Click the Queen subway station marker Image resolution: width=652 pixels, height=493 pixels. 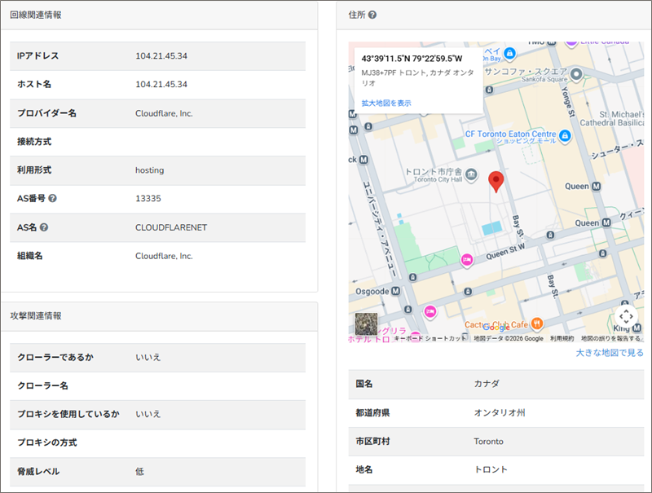point(596,186)
